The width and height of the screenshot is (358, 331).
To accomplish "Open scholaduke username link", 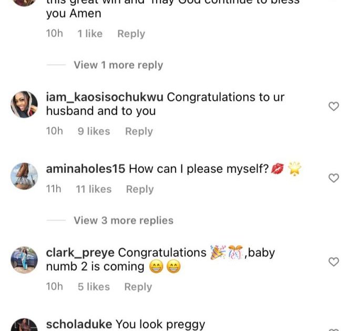I will coord(79,325).
